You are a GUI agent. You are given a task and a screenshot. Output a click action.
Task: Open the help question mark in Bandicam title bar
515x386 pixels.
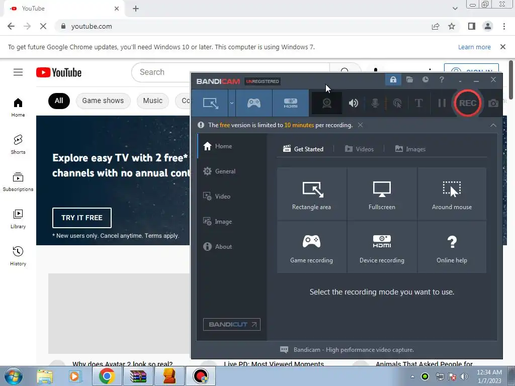coord(442,79)
